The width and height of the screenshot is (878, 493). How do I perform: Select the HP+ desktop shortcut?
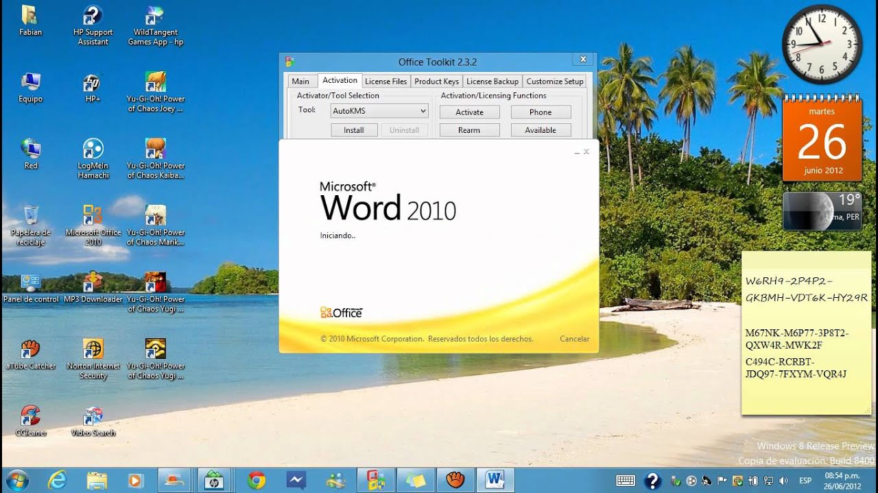[x=93, y=87]
